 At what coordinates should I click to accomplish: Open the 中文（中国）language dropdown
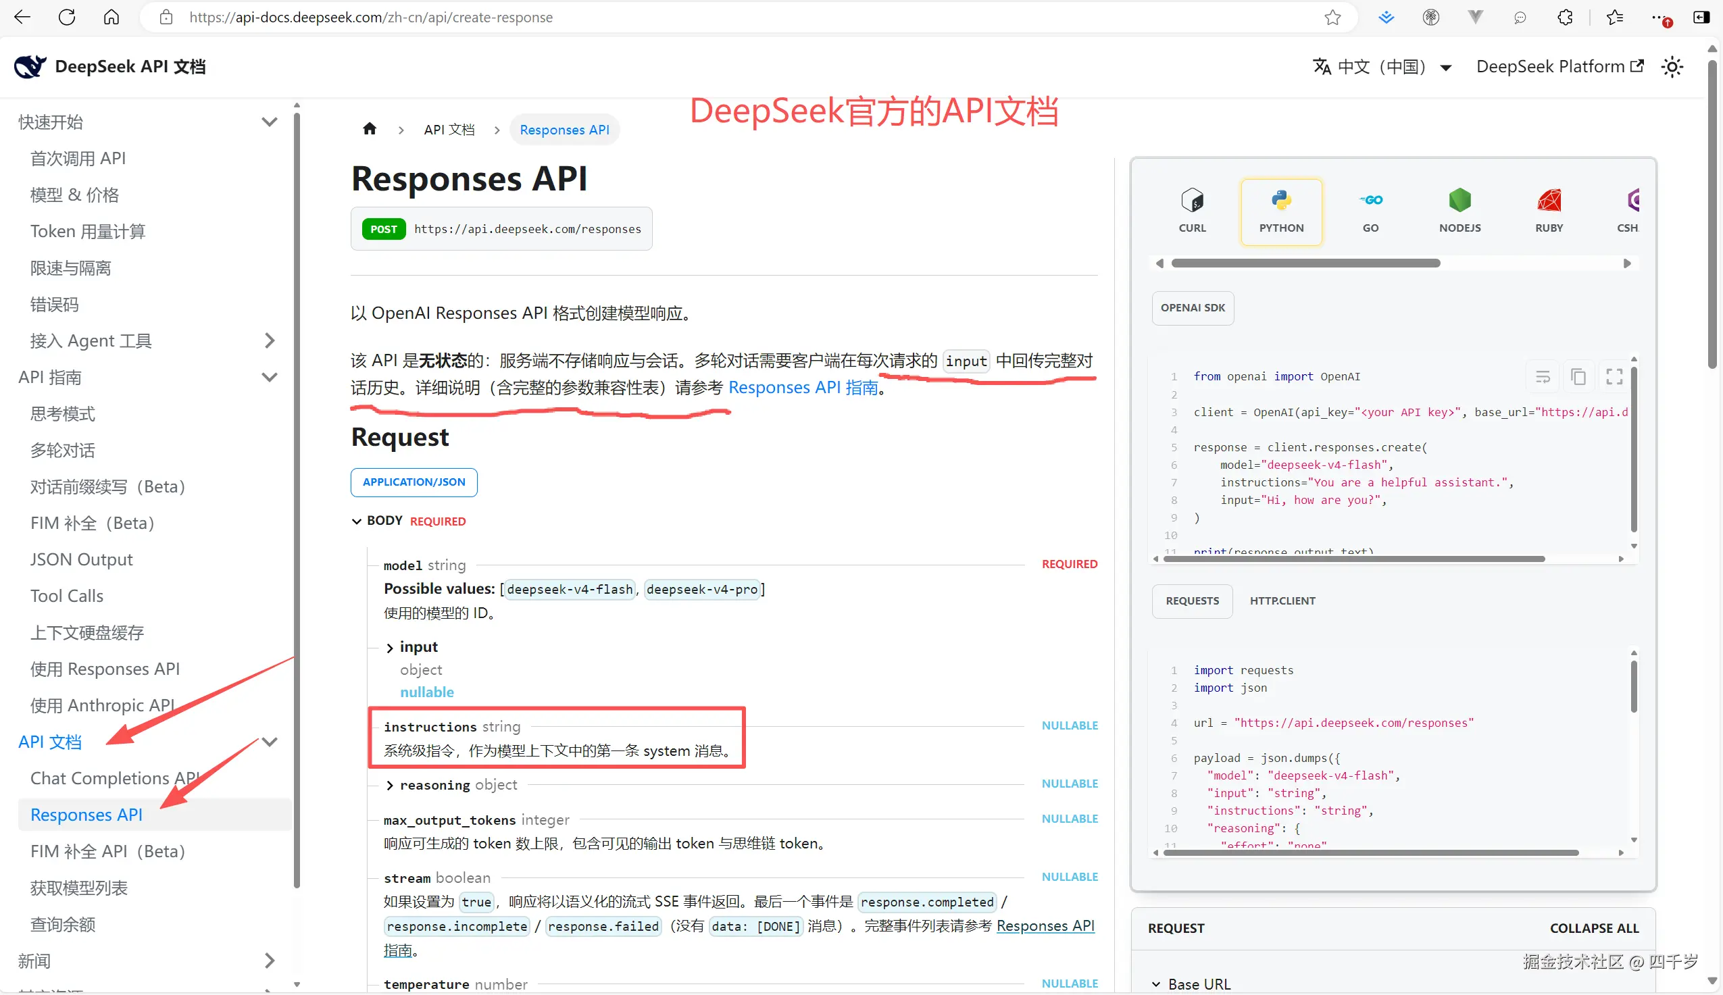(x=1382, y=66)
